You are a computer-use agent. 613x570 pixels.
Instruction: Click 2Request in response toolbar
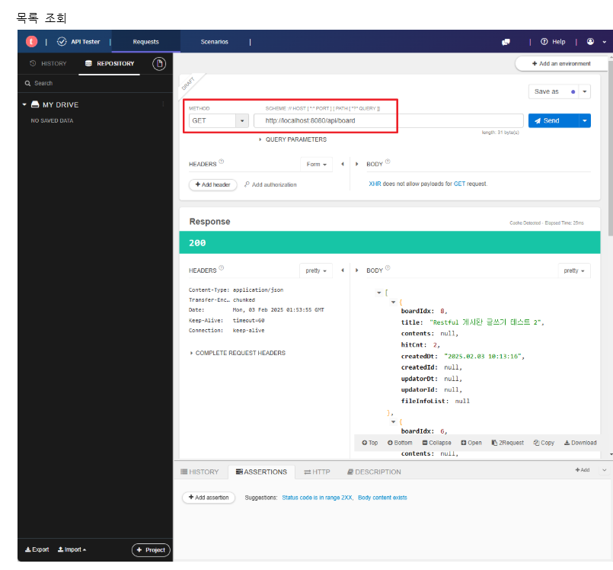[x=507, y=443]
